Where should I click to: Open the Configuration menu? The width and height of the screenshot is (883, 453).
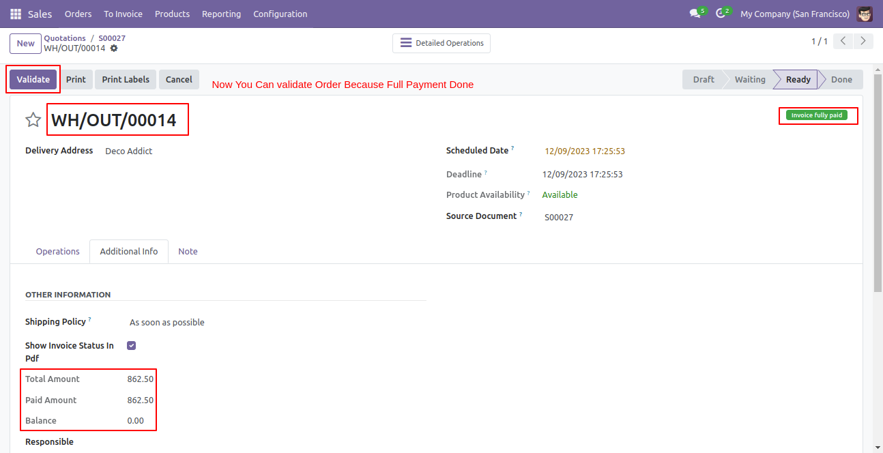[x=280, y=14]
